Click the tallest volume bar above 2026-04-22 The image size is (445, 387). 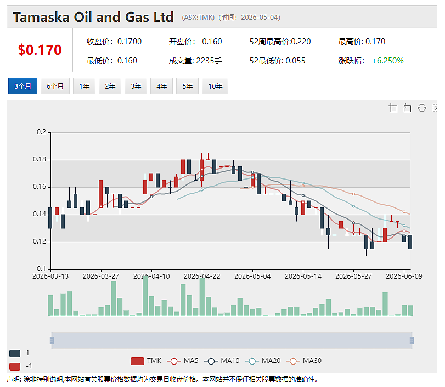202,297
